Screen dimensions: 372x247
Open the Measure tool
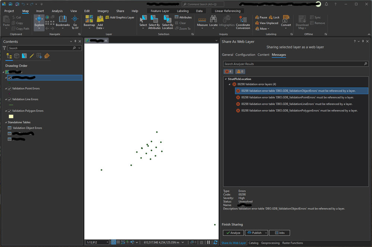tap(202, 21)
